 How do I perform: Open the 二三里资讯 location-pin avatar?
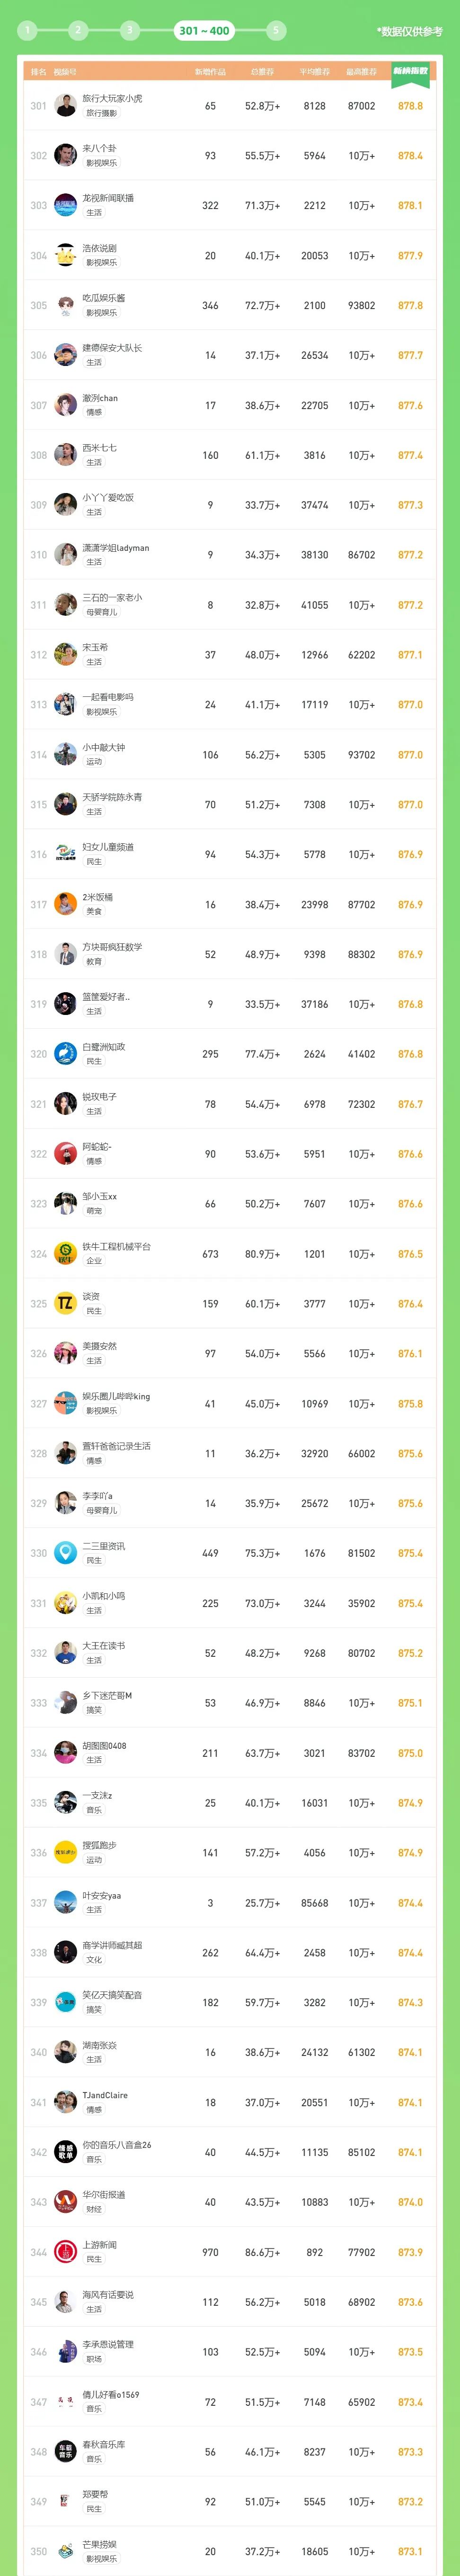pos(66,1553)
